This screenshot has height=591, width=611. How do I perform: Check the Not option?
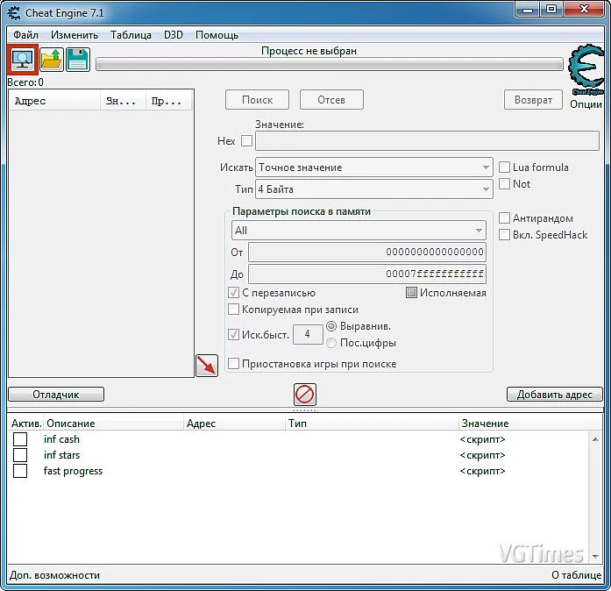504,183
